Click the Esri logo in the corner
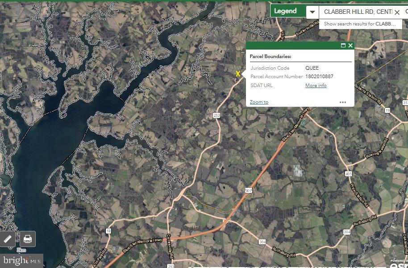Screen dimensions: 408x268 (x=400, y=264)
